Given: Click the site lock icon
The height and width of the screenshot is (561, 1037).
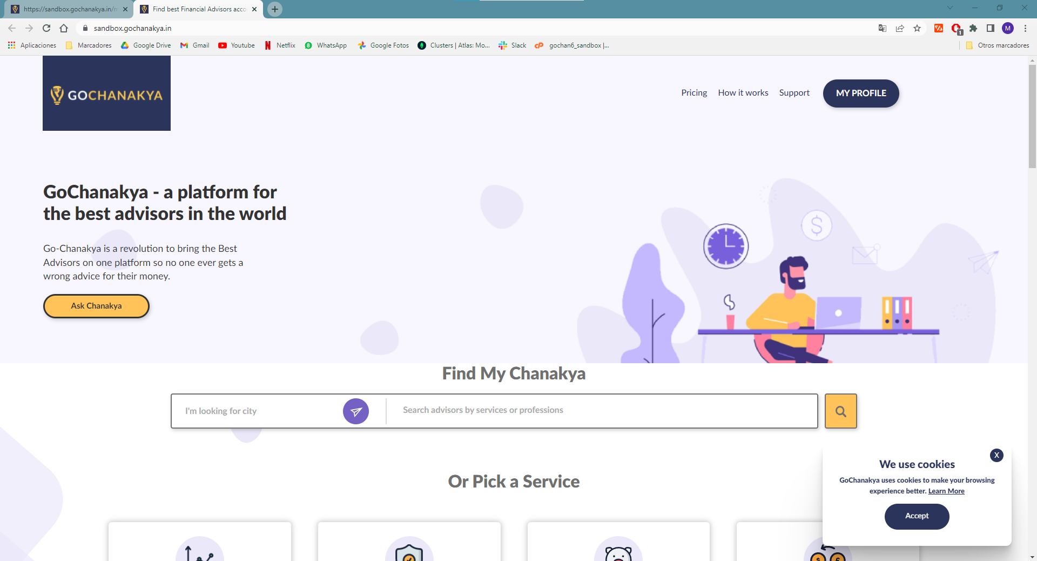Looking at the screenshot, I should pyautogui.click(x=85, y=28).
